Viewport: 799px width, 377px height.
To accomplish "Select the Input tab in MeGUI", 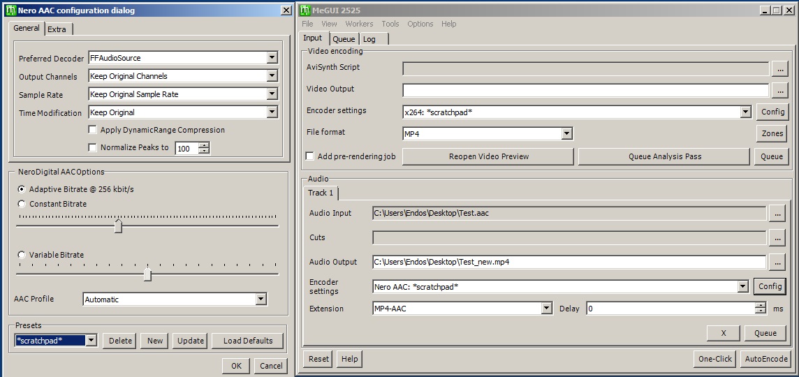I will point(313,38).
